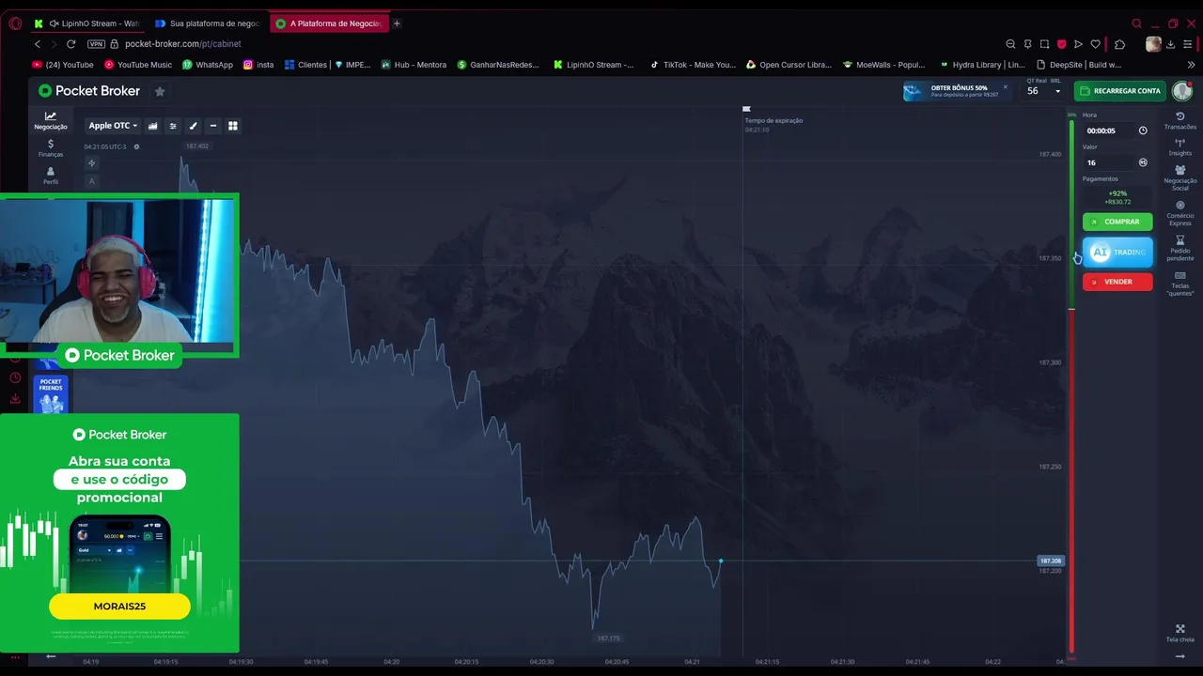The width and height of the screenshot is (1203, 676).
Task: Collapse the right sidebar with the arrow
Action: pyautogui.click(x=1180, y=656)
